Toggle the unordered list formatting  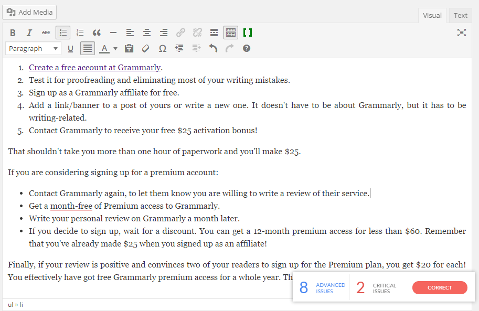pos(63,32)
